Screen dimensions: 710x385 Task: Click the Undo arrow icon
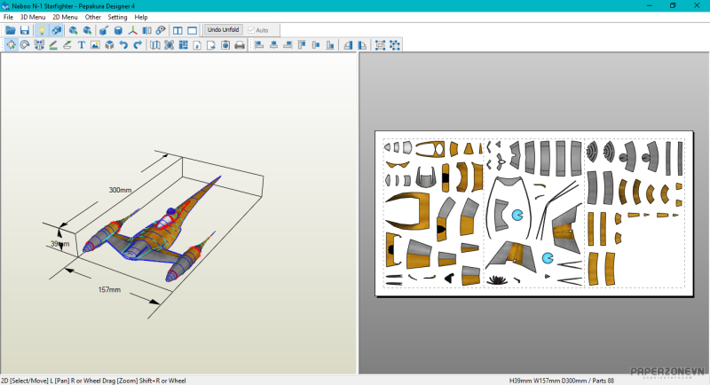tap(123, 44)
